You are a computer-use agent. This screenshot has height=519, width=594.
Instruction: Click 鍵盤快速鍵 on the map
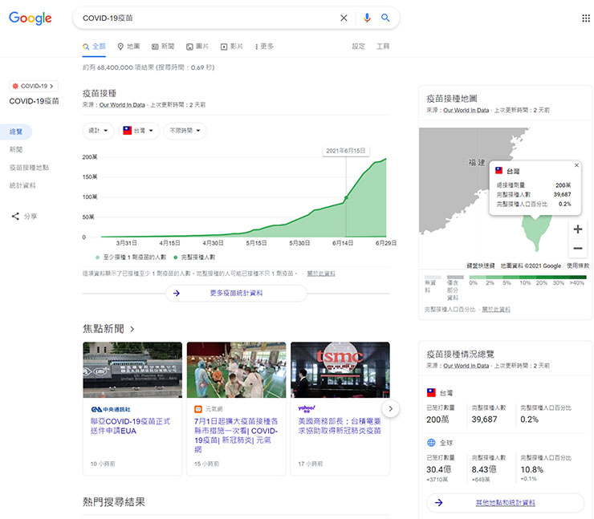481,266
